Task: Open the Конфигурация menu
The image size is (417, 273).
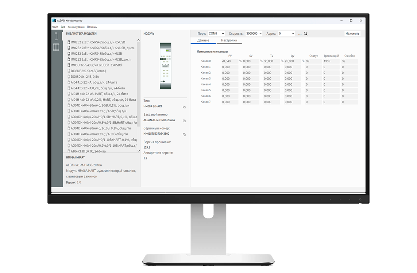Action: click(76, 27)
